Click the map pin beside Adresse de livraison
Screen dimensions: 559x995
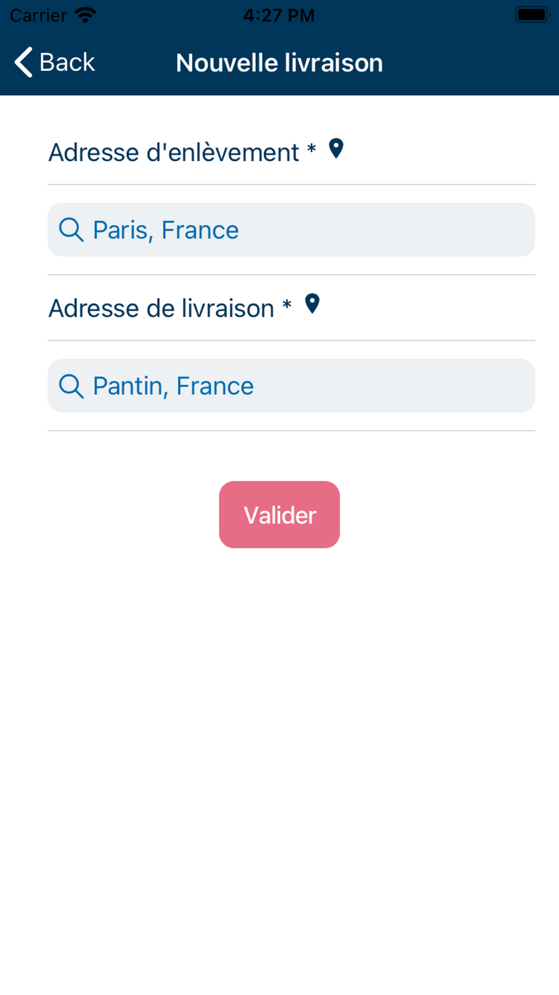pyautogui.click(x=312, y=304)
